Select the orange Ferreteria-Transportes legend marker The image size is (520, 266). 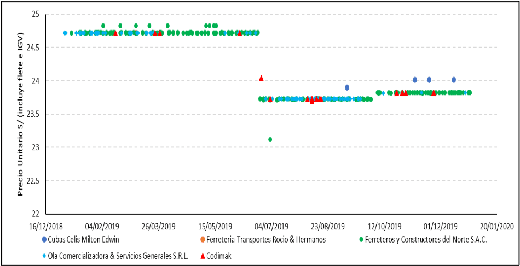(203, 239)
